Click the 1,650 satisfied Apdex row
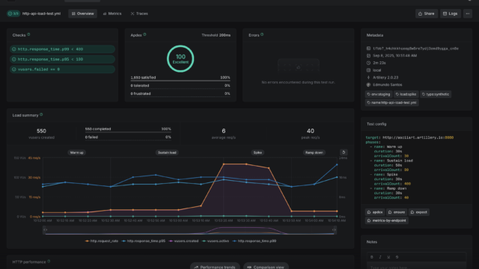Image resolution: width=479 pixels, height=269 pixels. click(180, 78)
